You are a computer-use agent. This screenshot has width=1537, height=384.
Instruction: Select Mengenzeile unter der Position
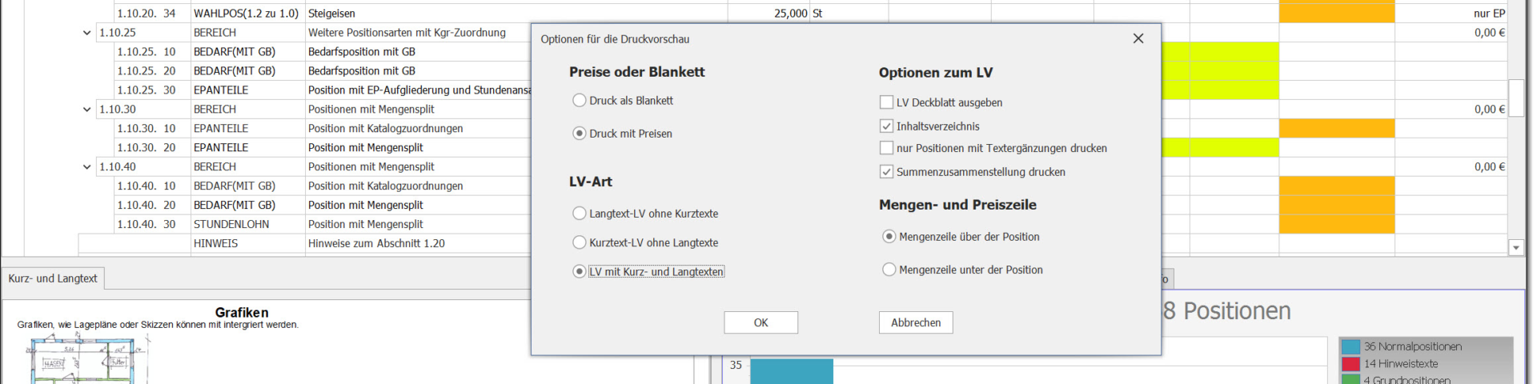tap(889, 270)
